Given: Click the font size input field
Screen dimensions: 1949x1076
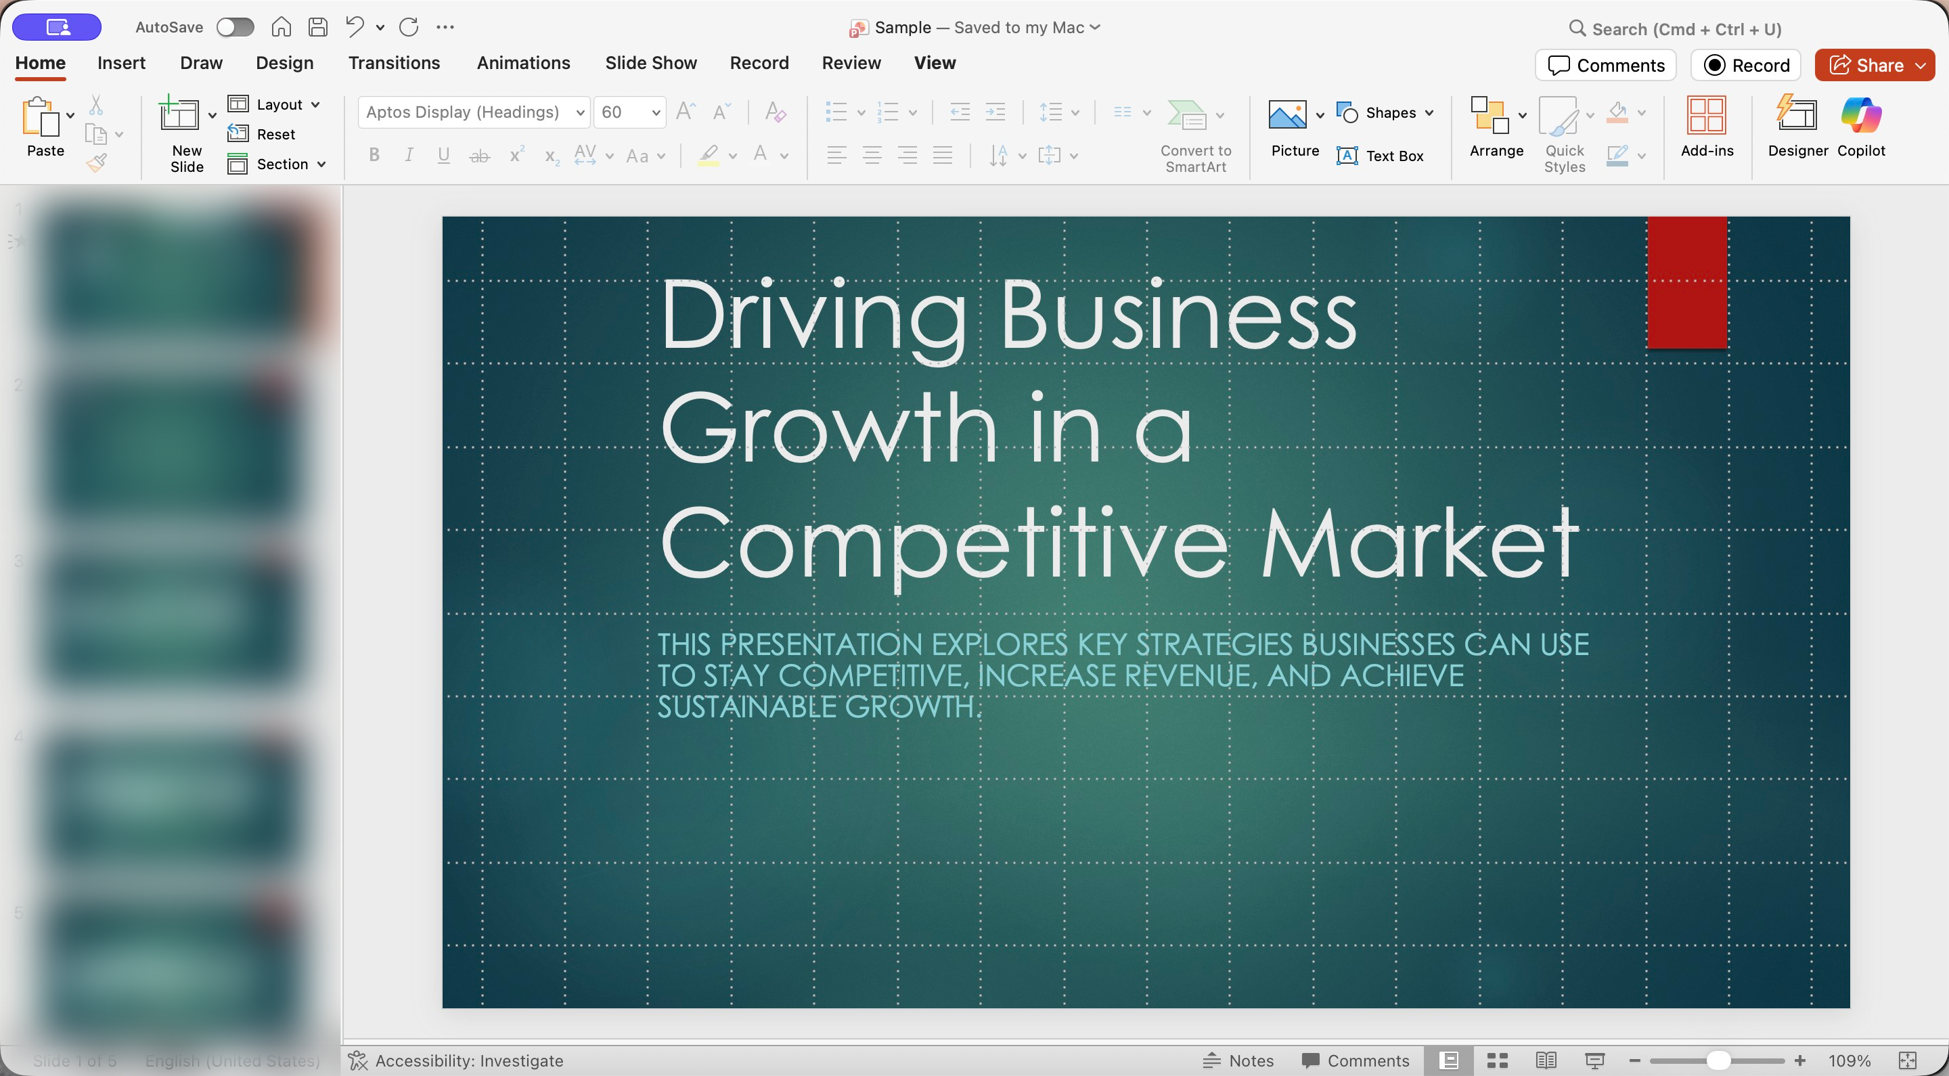Looking at the screenshot, I should pos(621,113).
